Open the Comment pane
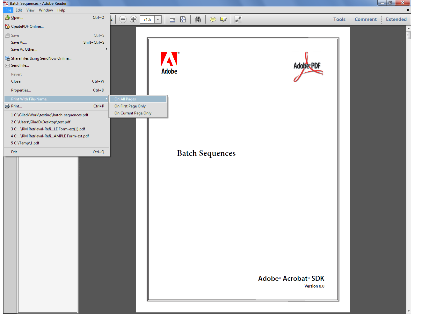This screenshot has width=429, height=314. click(x=365, y=19)
